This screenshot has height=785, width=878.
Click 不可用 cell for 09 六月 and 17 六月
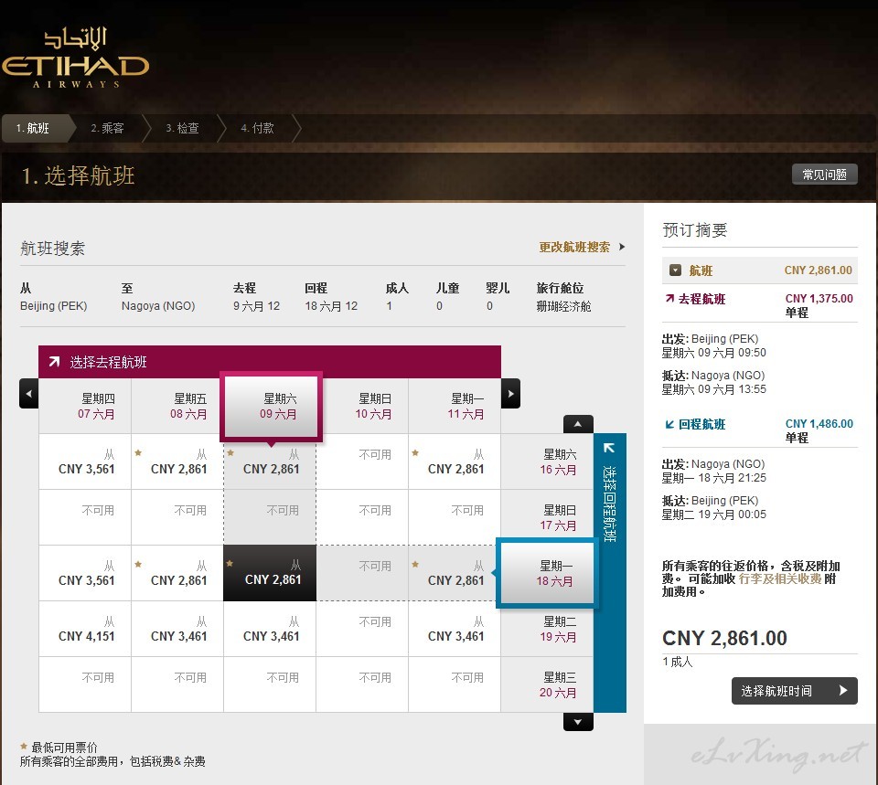pyautogui.click(x=270, y=517)
